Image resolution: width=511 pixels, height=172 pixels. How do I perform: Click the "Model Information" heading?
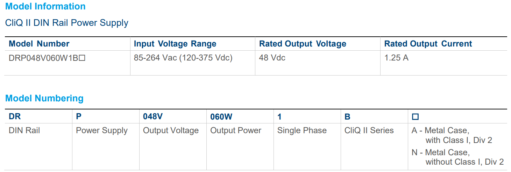coord(45,6)
